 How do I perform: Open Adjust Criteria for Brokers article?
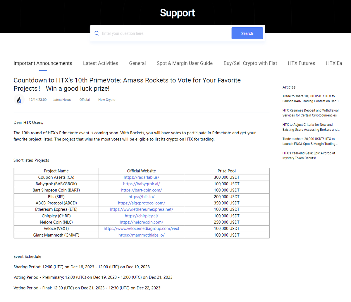(311, 127)
